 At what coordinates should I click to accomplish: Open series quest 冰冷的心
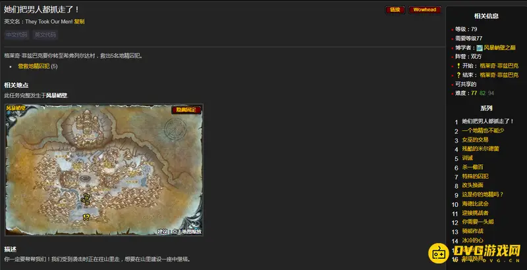[472, 240]
